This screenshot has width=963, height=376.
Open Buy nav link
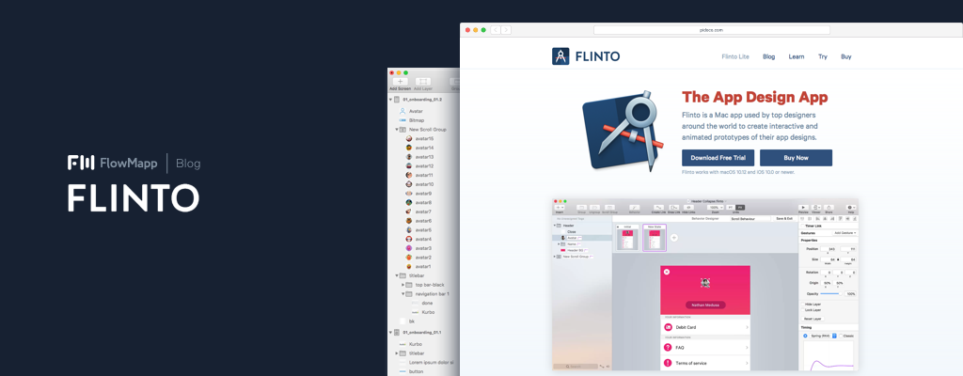coord(845,56)
